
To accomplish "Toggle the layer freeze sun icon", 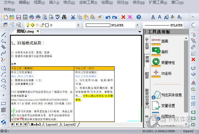I will (33, 25).
